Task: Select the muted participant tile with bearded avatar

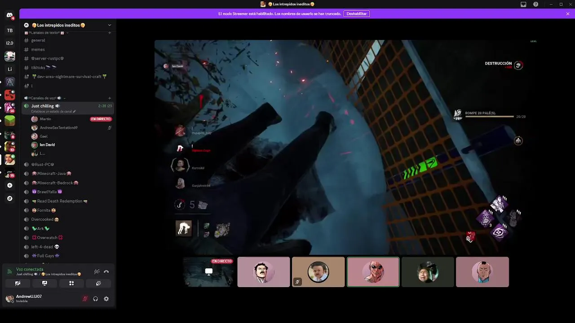Action: click(318, 272)
